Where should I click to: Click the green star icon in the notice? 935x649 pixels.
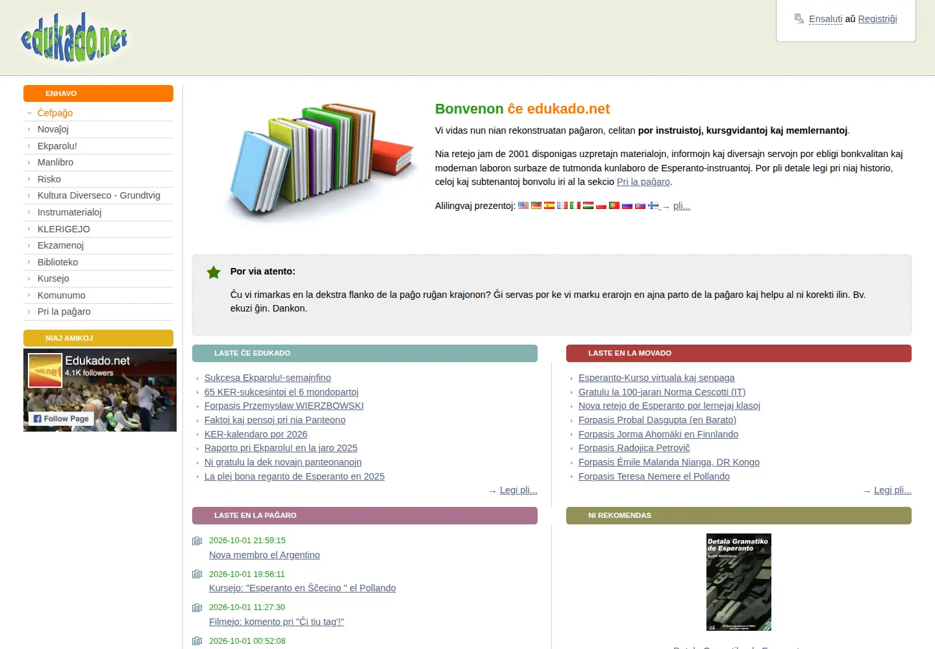(214, 273)
